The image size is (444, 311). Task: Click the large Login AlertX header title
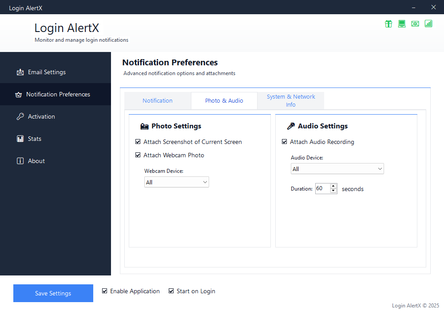tap(67, 28)
